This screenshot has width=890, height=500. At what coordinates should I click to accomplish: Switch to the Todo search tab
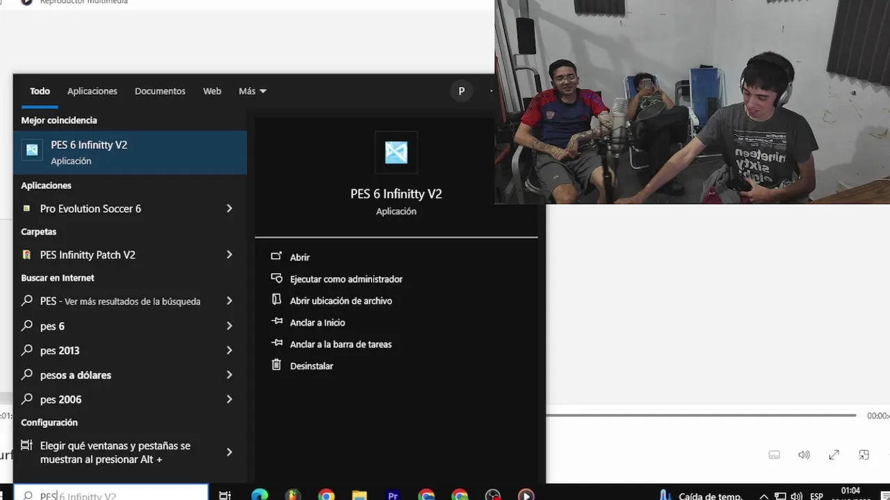coord(40,91)
